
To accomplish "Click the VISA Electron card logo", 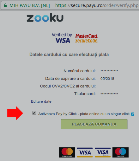I will 103,152.
